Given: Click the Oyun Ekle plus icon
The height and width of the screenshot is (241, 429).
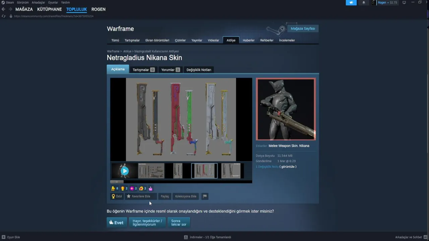Looking at the screenshot, I should click(3, 237).
